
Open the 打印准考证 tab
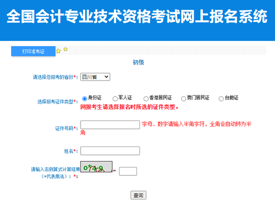tap(33, 51)
